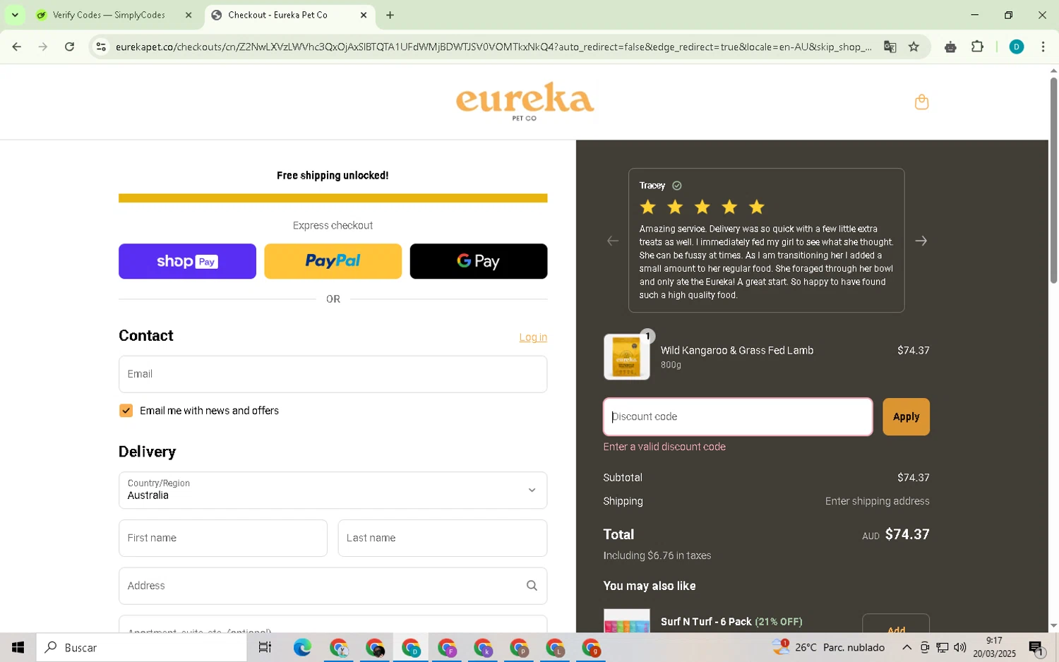Pay with Google Pay button
This screenshot has height=662, width=1059.
click(x=478, y=261)
